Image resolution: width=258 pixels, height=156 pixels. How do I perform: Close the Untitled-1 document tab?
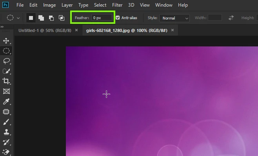click(76, 30)
